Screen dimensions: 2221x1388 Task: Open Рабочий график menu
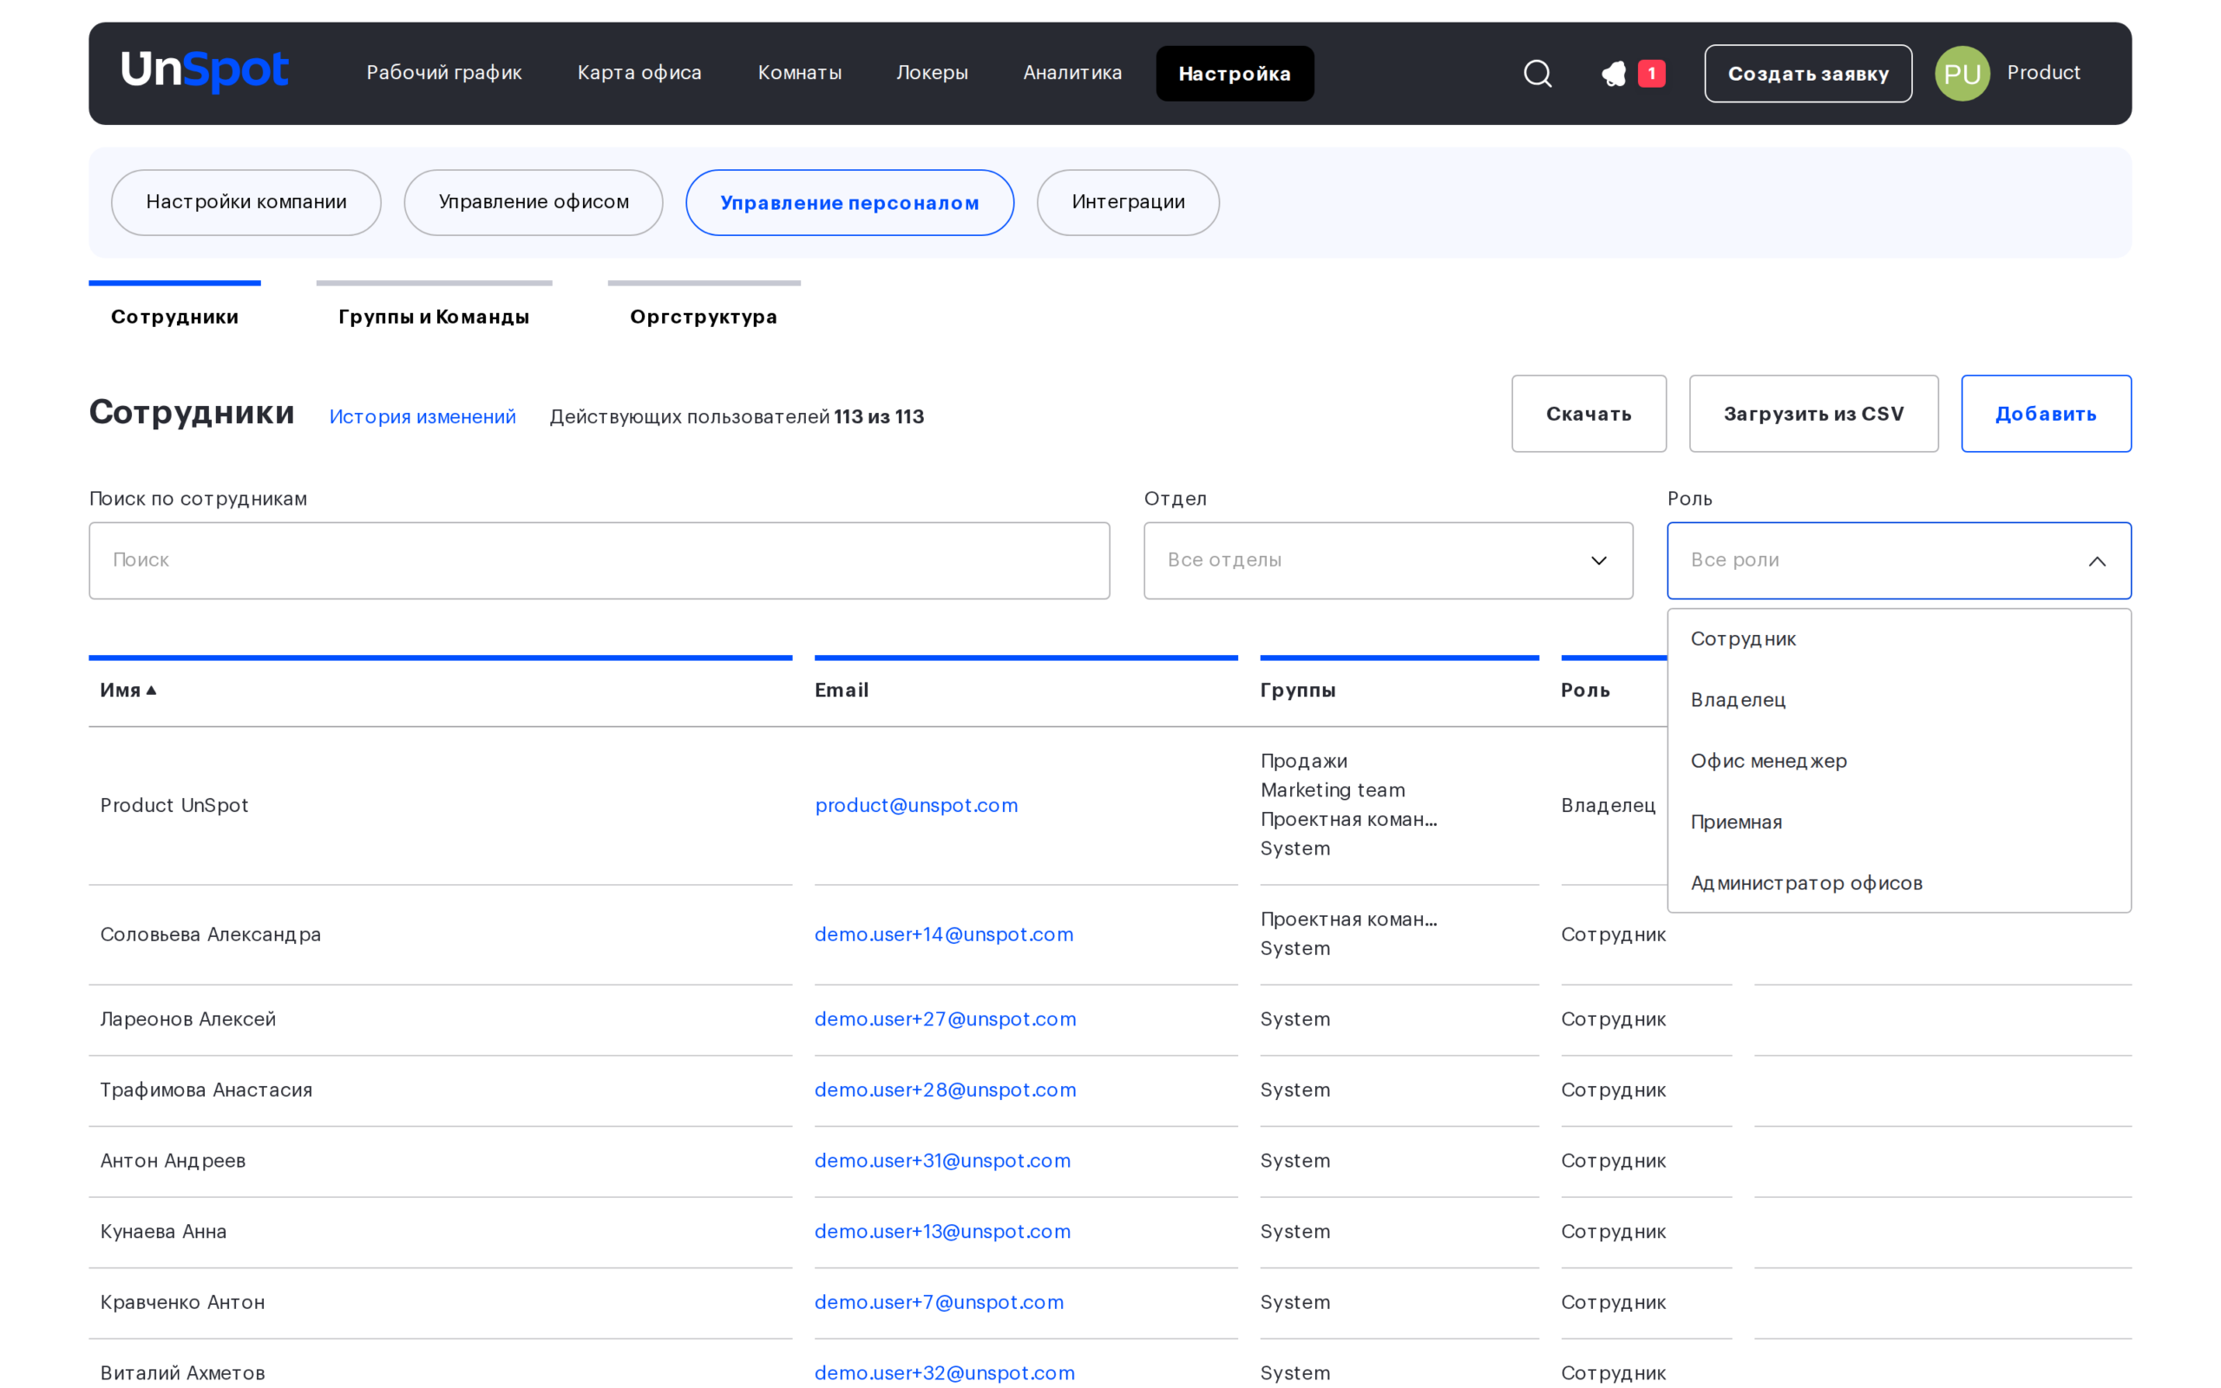(444, 73)
